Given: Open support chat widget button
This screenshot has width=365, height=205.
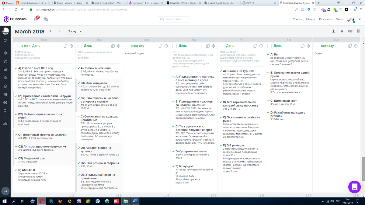Looking at the screenshot, I should point(354,187).
